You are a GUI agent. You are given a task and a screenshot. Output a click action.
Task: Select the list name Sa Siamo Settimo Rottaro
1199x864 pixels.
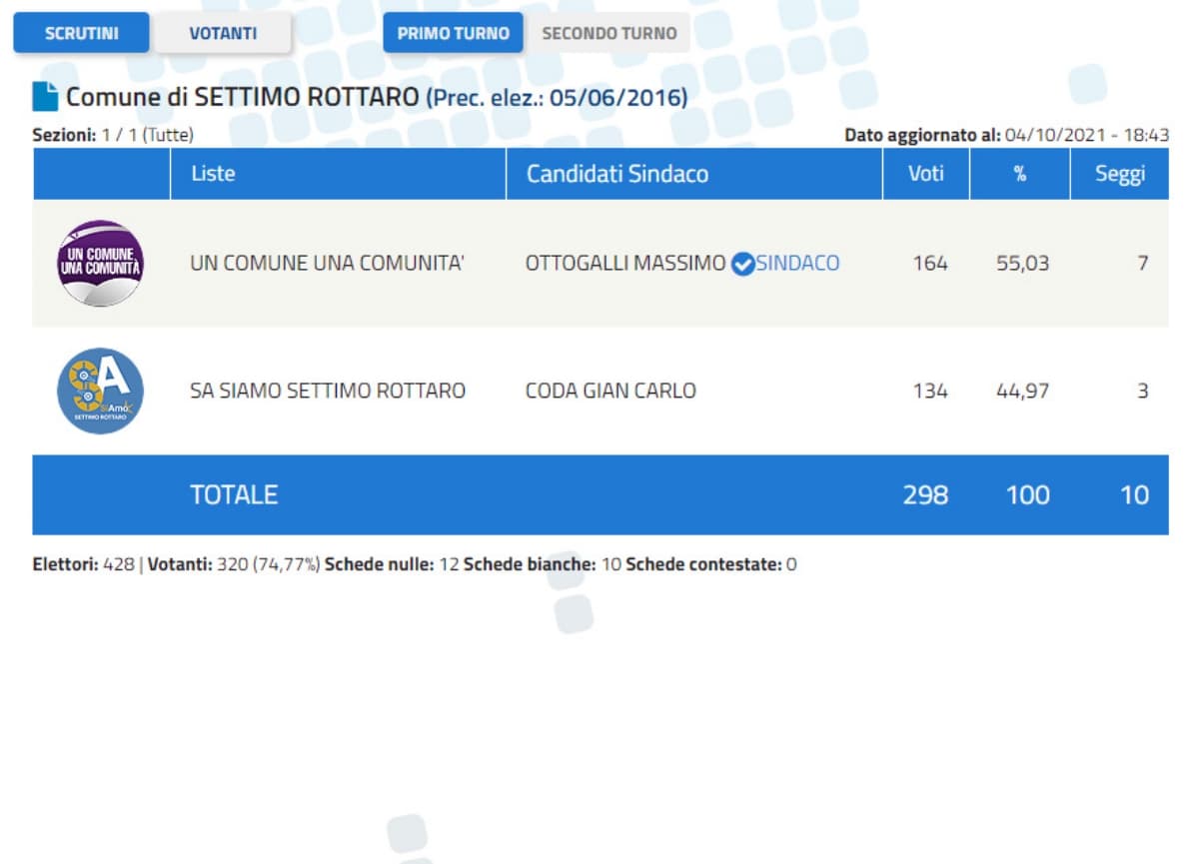point(327,391)
